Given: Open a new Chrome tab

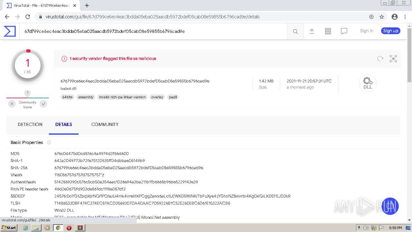Looking at the screenshot, I should coord(87,5).
